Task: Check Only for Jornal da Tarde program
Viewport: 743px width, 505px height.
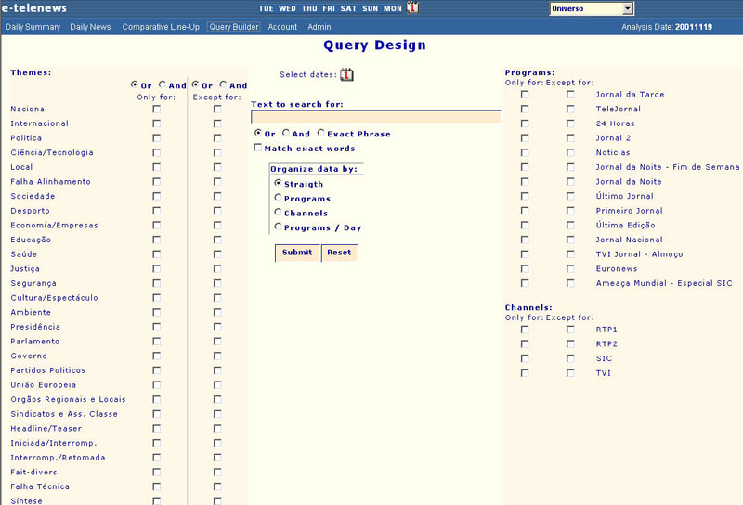Action: [x=525, y=95]
